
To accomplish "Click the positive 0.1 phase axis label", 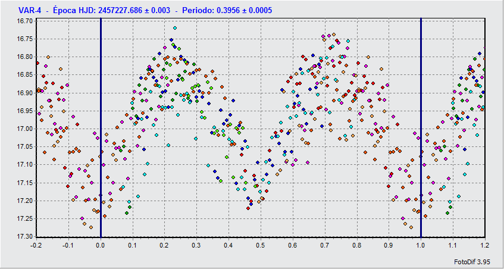I will (133, 245).
